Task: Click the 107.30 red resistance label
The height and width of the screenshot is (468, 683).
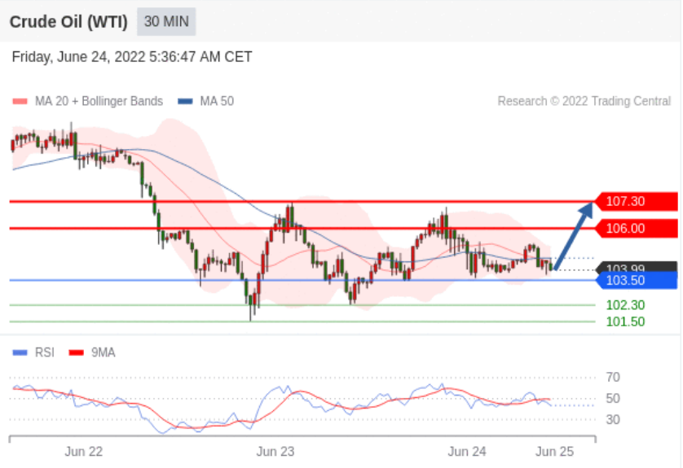Action: (637, 201)
